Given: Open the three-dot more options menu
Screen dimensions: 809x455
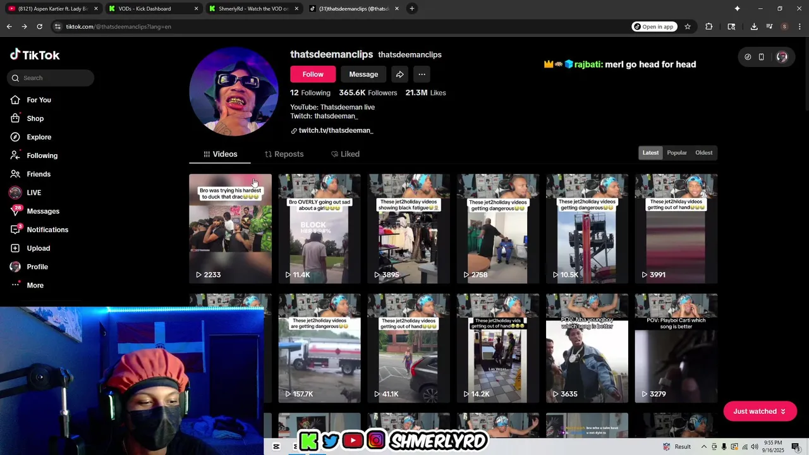Looking at the screenshot, I should pos(422,75).
